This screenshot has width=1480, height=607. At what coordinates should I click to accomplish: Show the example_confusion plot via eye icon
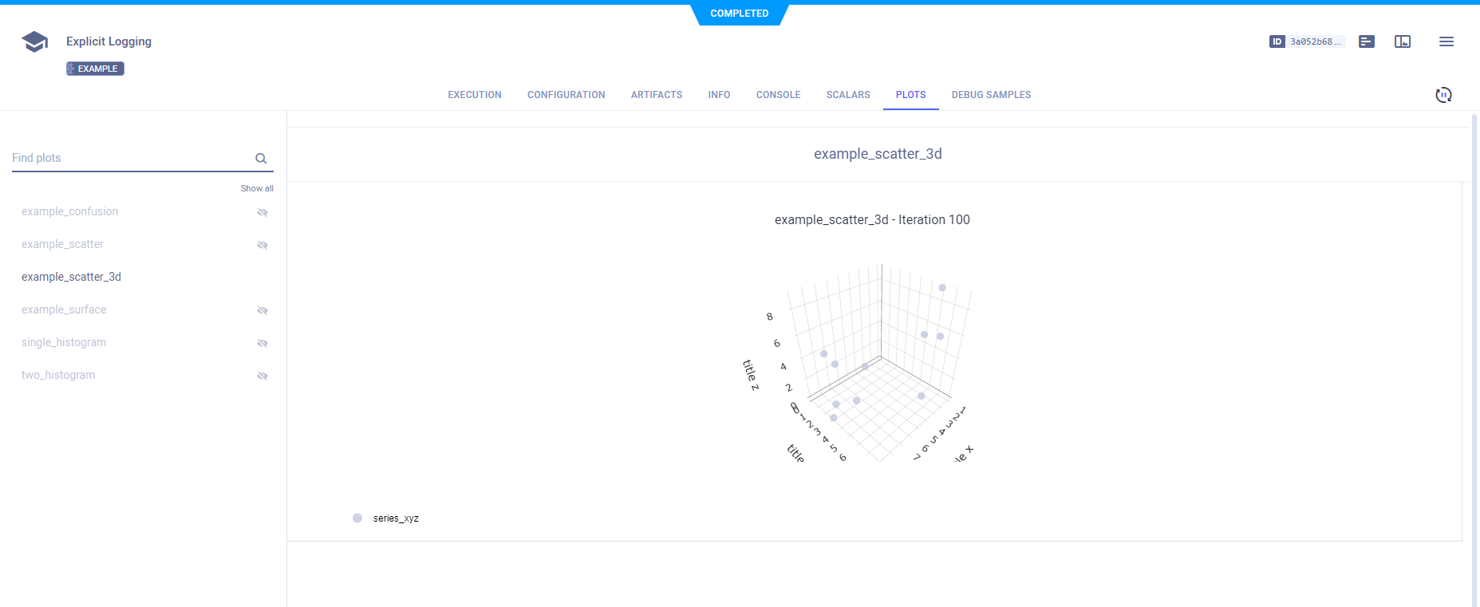pyautogui.click(x=262, y=212)
